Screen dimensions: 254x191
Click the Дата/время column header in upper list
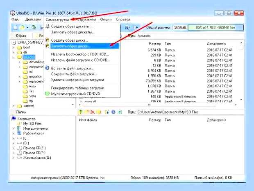pos(216,44)
